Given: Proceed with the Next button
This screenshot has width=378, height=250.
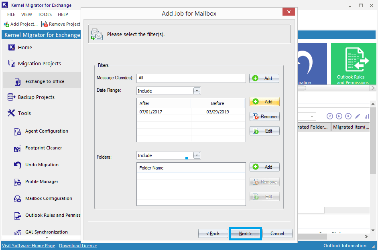Looking at the screenshot, I should (x=245, y=234).
